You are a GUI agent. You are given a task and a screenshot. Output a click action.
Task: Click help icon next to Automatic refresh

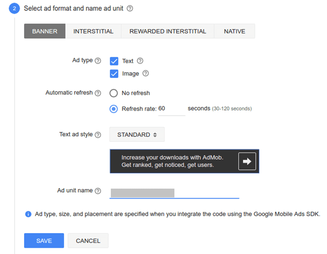pyautogui.click(x=97, y=93)
